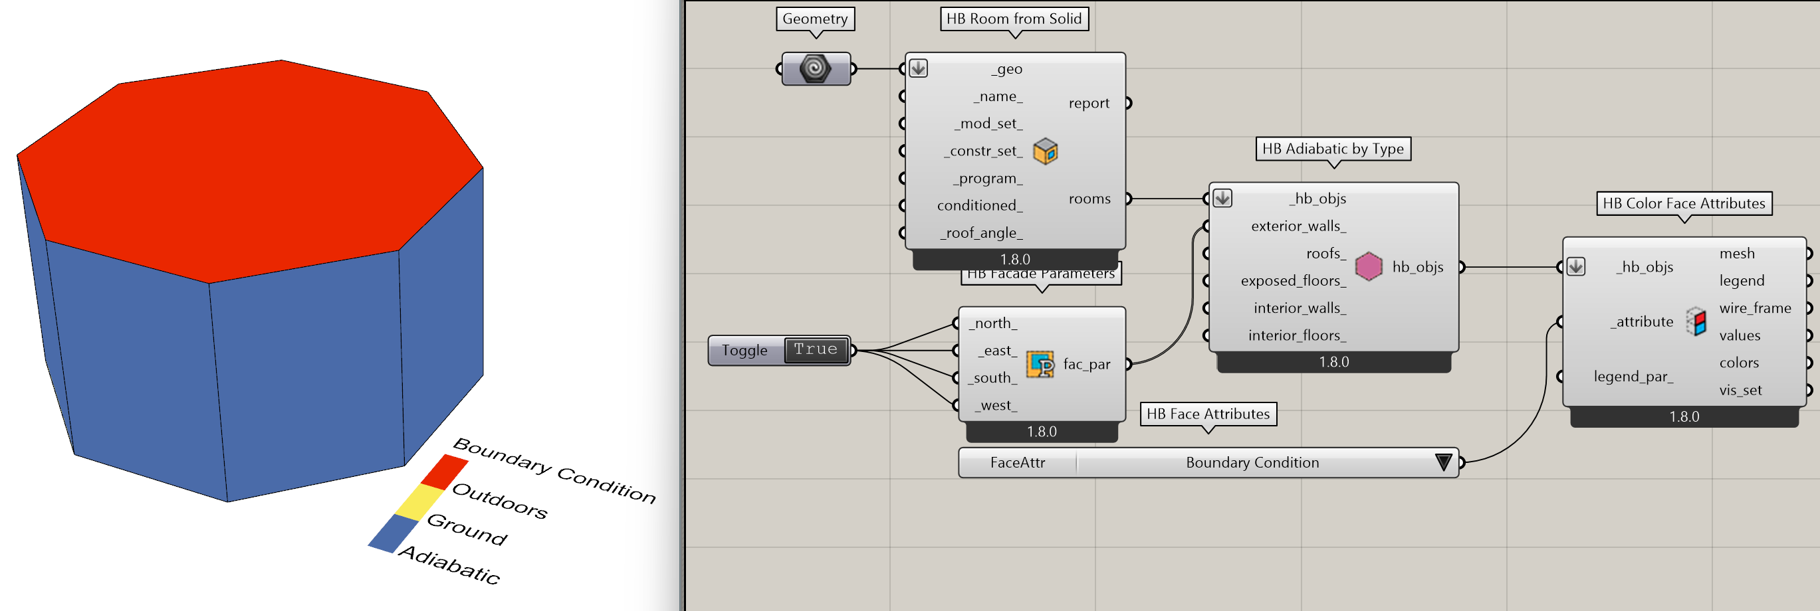This screenshot has width=1820, height=611.
Task: Click the HB Color Face Attributes label
Action: [1684, 203]
